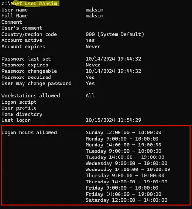Click the 'Password expires' label

(x=25, y=65)
